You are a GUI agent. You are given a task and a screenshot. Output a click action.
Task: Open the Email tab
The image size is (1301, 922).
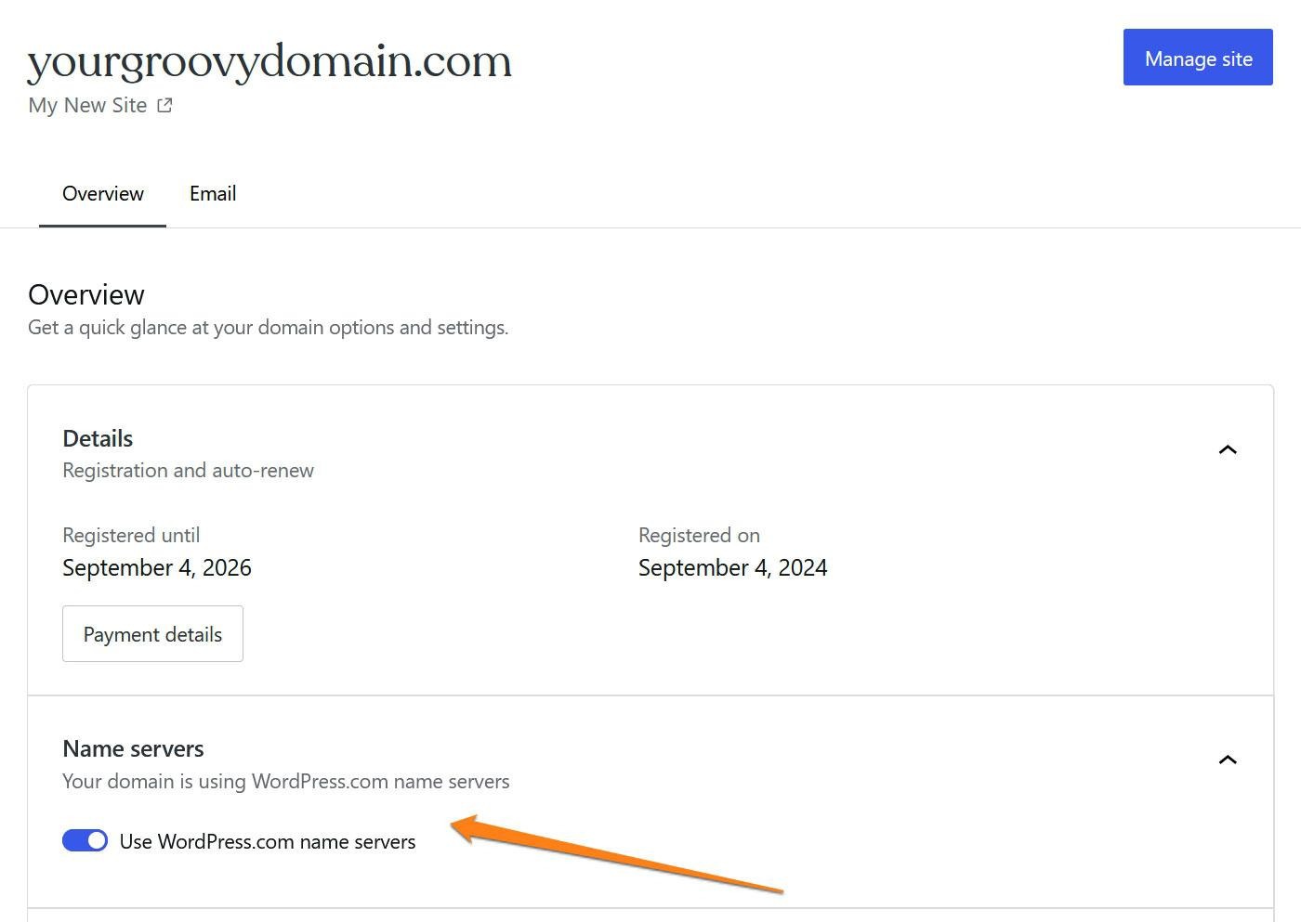click(213, 194)
